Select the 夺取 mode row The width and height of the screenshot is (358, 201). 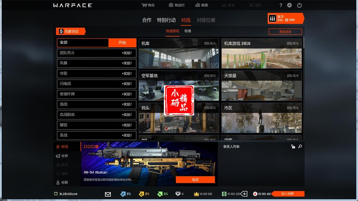96,74
